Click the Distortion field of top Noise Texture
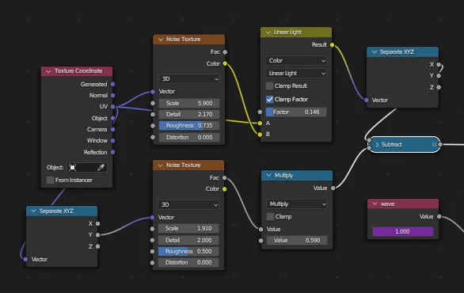This screenshot has width=464, height=293. (x=189, y=137)
